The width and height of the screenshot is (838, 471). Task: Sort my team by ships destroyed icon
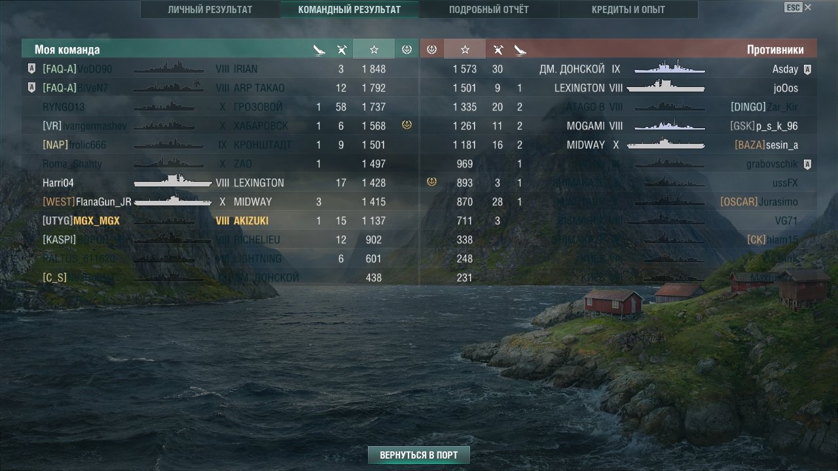point(319,49)
